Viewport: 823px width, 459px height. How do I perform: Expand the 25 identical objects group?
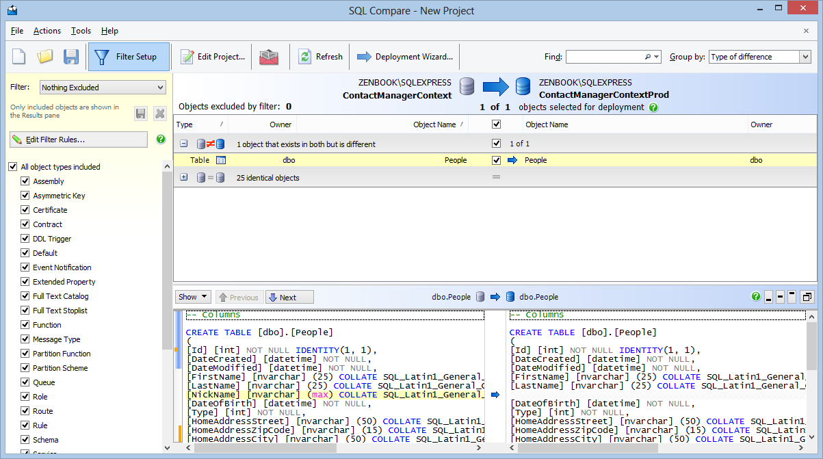click(183, 177)
